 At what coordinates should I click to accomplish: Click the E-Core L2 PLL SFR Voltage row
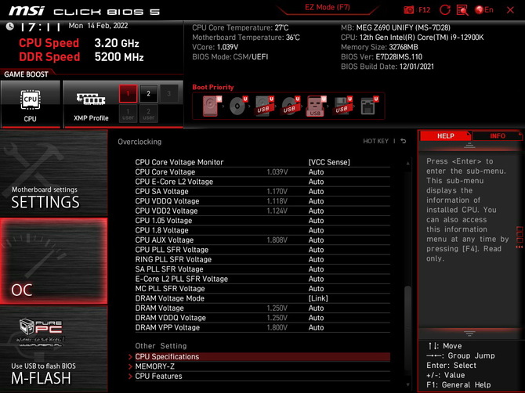[262, 279]
